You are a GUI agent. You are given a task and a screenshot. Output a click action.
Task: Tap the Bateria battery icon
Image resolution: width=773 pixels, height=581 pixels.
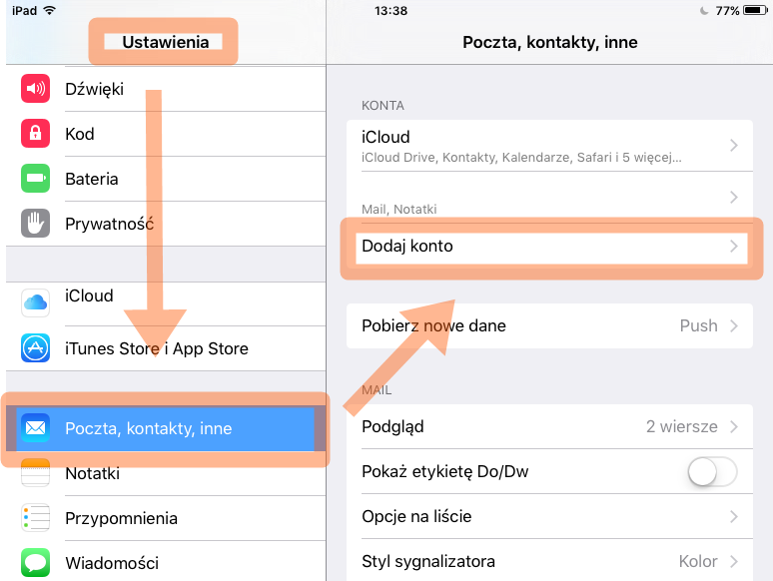point(36,179)
